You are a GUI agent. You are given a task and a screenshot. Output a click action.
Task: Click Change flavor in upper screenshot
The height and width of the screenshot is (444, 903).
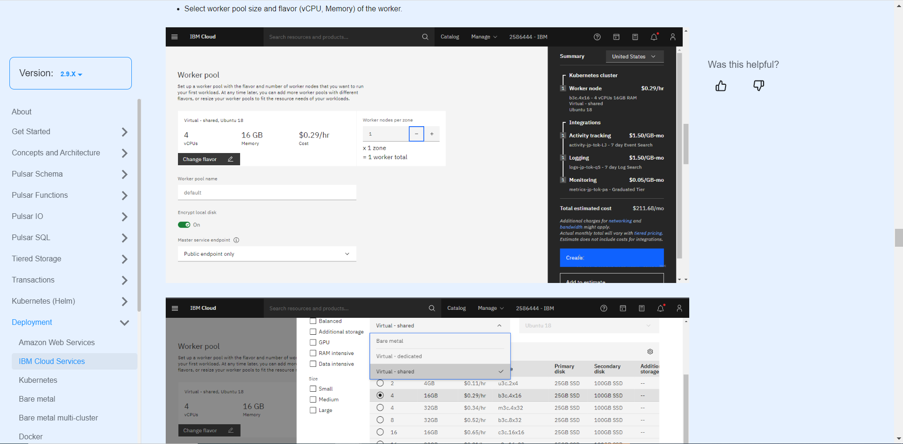click(x=209, y=159)
